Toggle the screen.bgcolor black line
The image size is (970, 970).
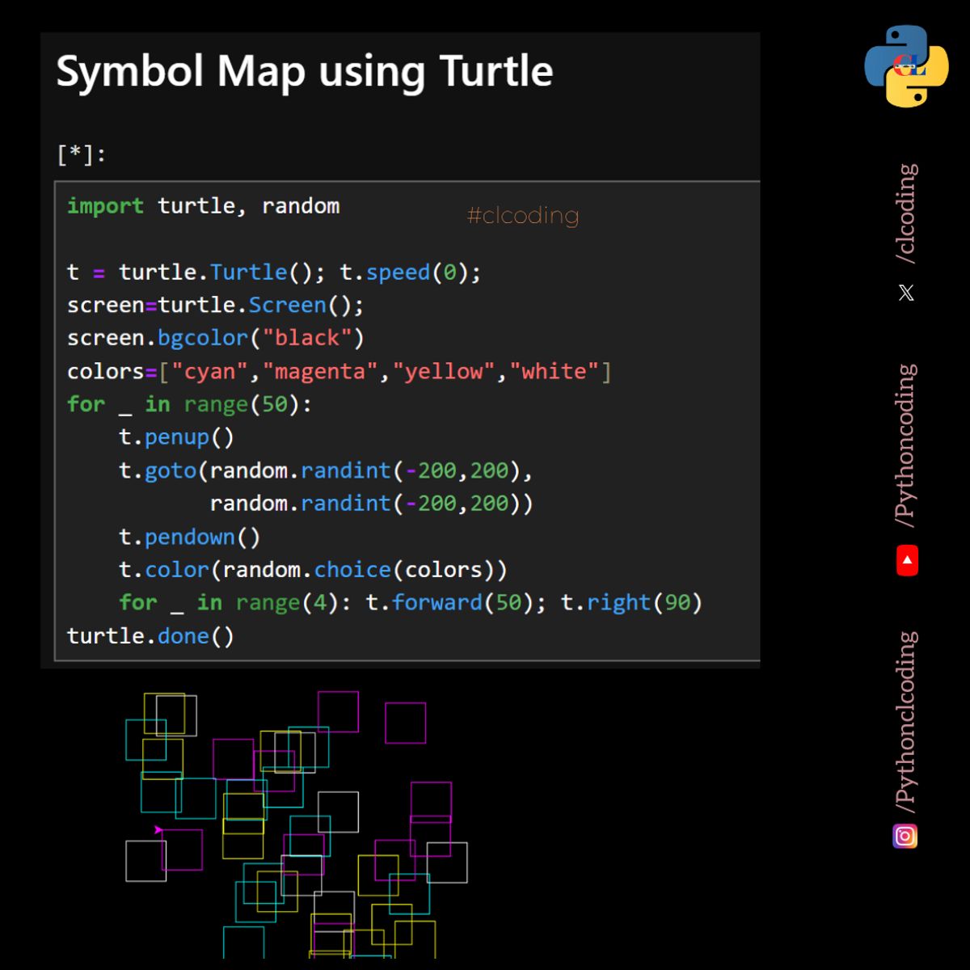214,337
